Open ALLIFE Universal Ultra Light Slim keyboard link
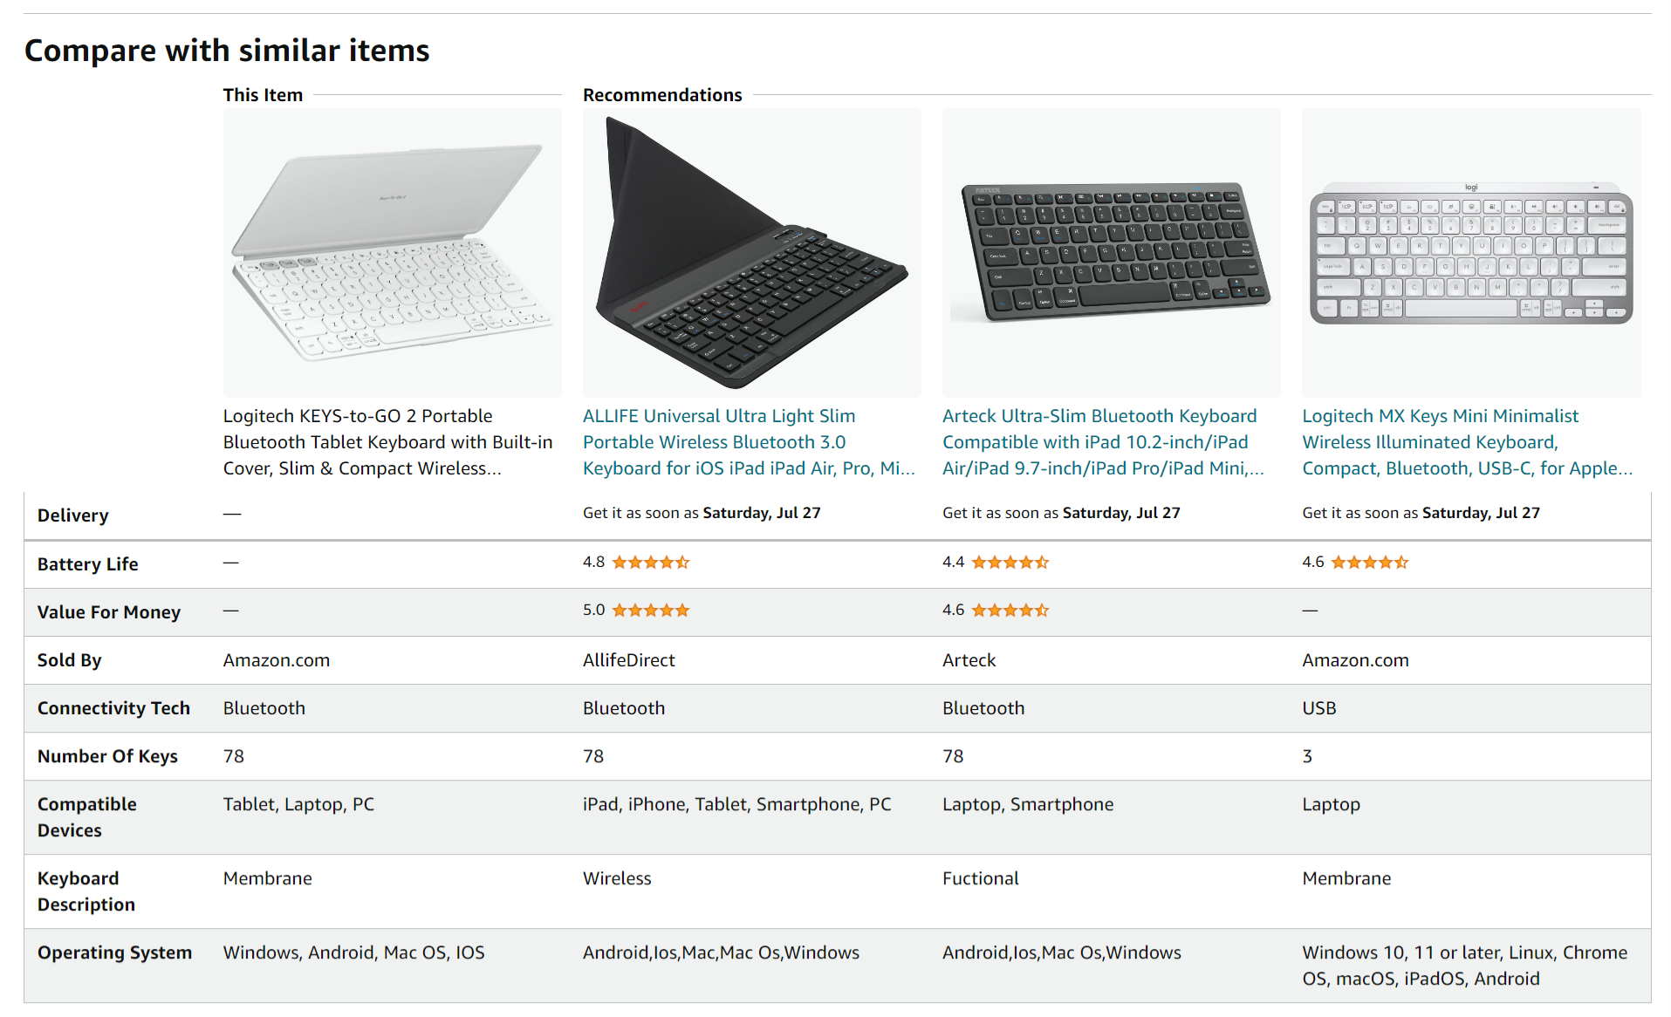The image size is (1671, 1017). (748, 442)
